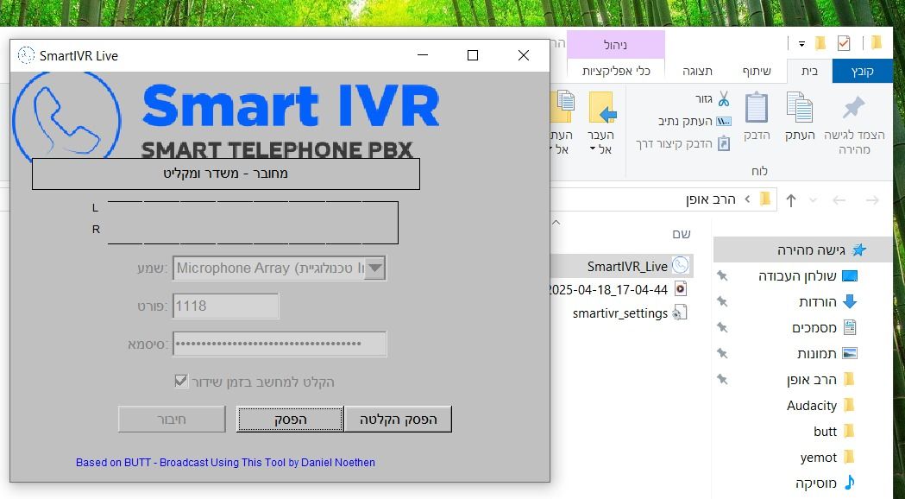Image resolution: width=905 pixels, height=499 pixels.
Task: Open the Microphone Array audio device dropdown
Action: [374, 268]
